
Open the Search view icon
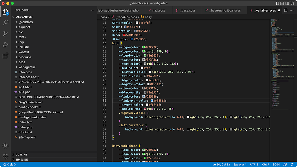point(6,23)
